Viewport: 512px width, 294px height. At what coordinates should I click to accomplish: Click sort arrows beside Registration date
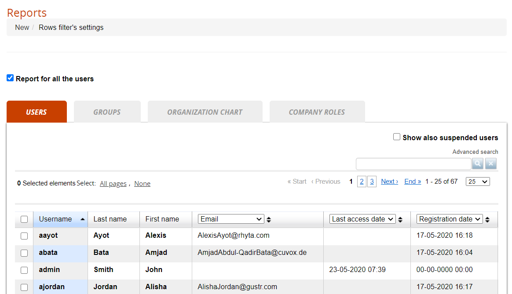pyautogui.click(x=487, y=219)
